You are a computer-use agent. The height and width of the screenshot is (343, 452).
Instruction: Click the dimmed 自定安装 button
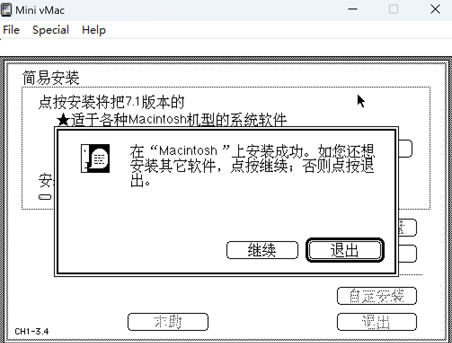click(x=377, y=296)
